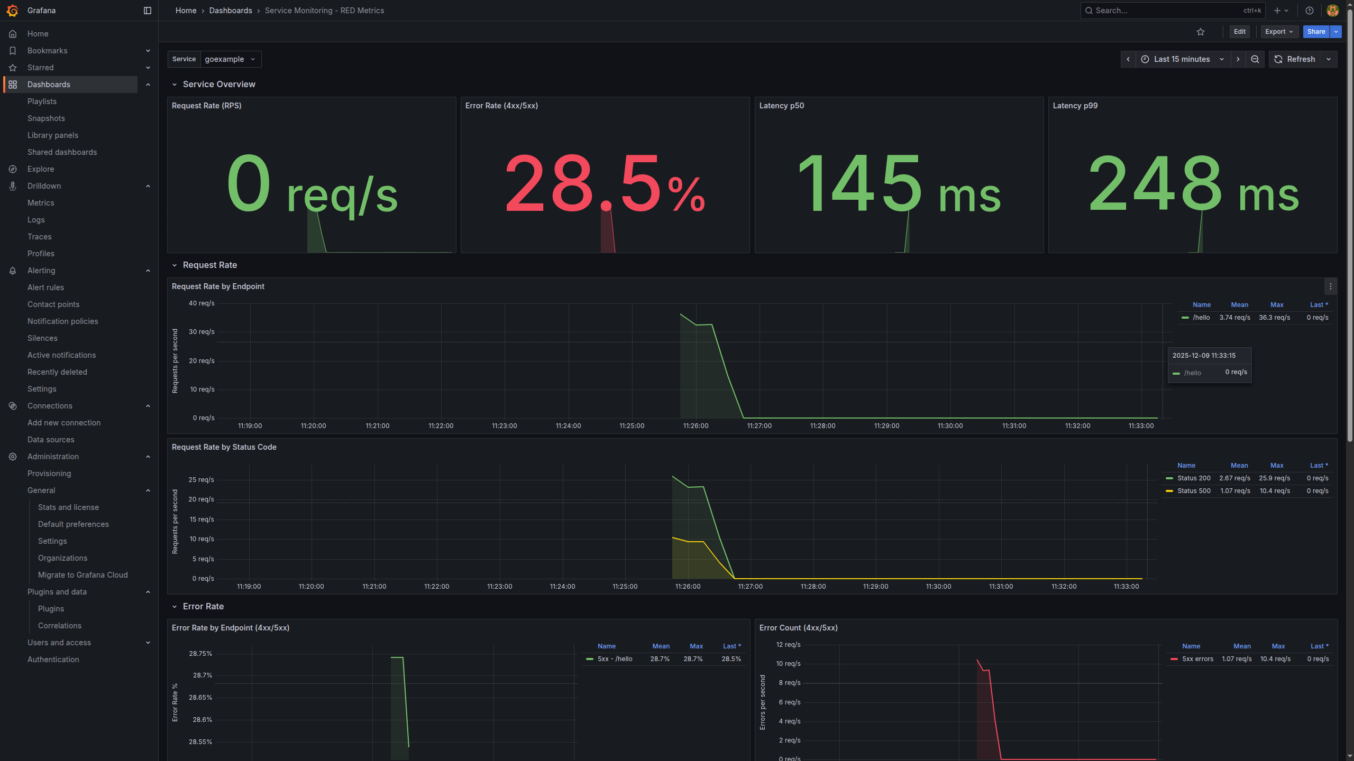This screenshot has height=761, width=1354.
Task: Open the Last 15 minutes time picker
Action: point(1182,59)
